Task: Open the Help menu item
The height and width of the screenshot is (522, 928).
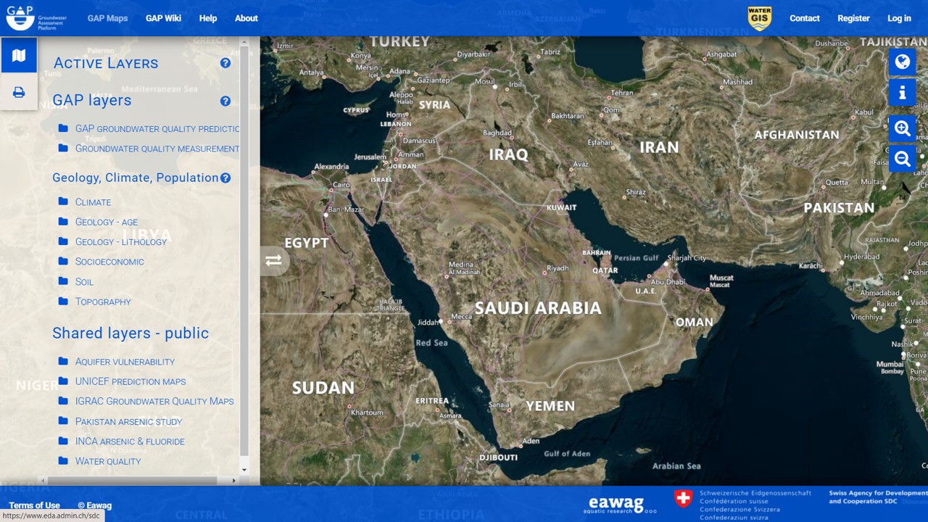Action: coord(208,18)
